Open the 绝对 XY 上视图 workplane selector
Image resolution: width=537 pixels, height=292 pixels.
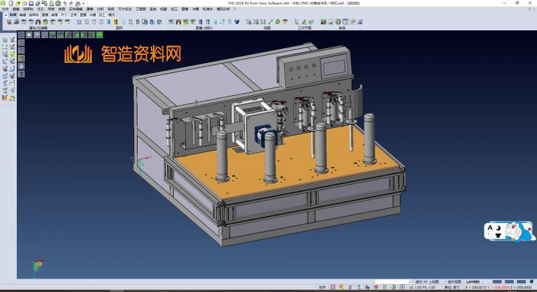point(427,282)
